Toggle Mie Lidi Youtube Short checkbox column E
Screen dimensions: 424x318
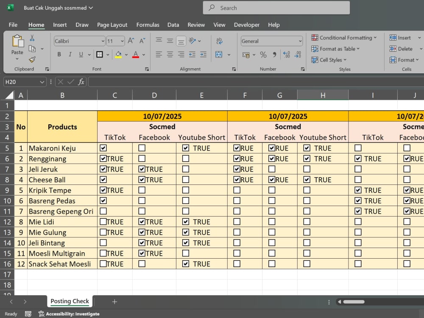(186, 222)
